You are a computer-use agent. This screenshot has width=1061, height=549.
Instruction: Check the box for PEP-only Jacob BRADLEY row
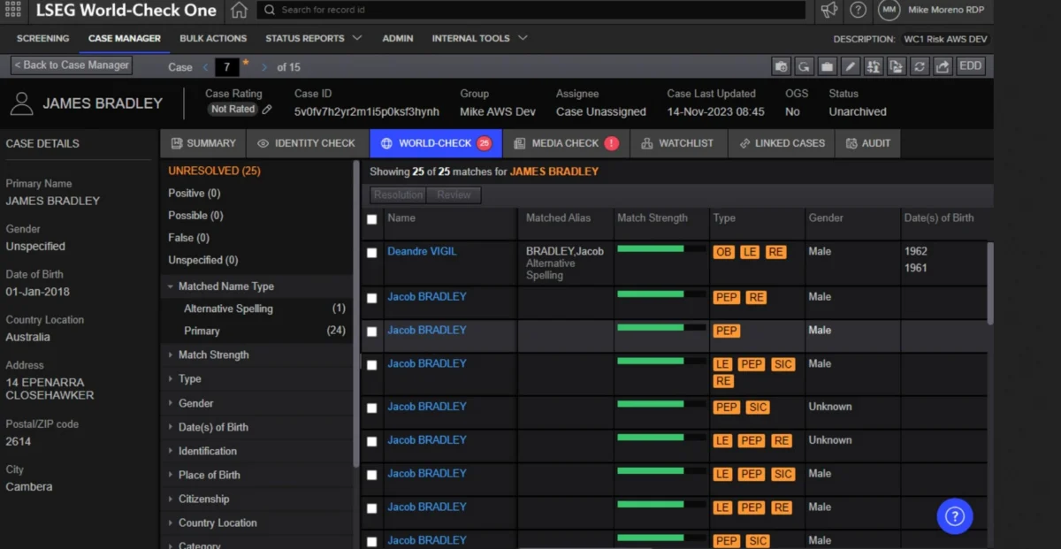372,332
